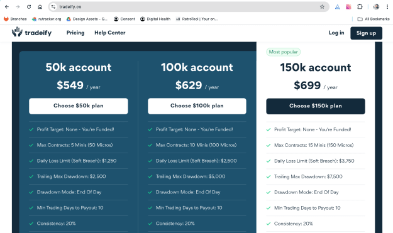This screenshot has height=233, width=393.
Task: Open the blue triangle extension icon
Action: point(338,7)
